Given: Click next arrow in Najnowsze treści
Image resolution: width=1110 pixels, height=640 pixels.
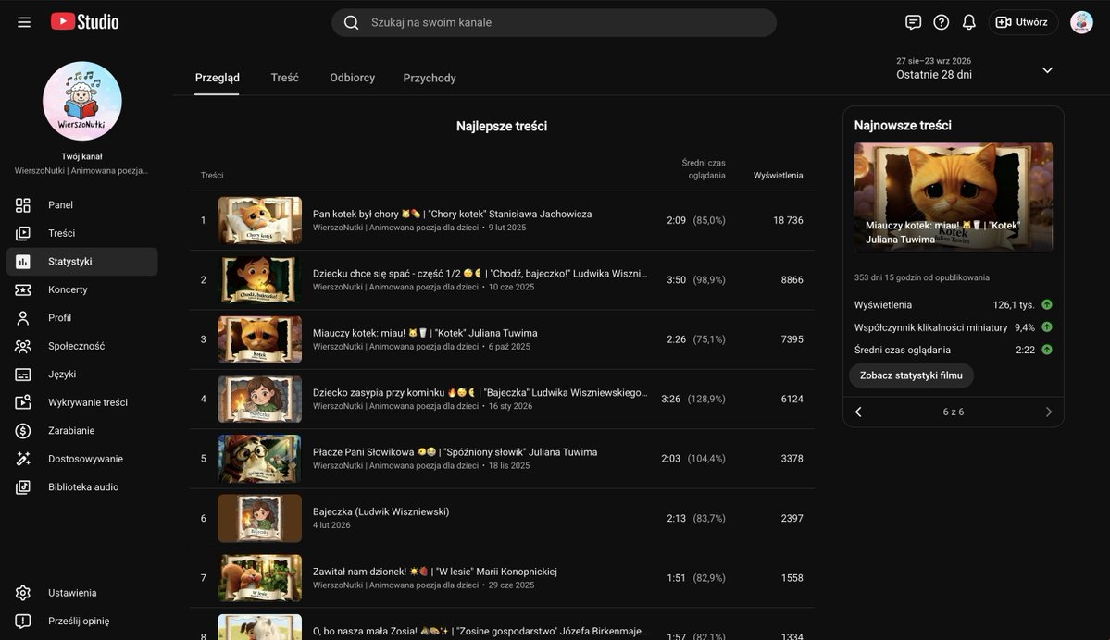Looking at the screenshot, I should (x=1048, y=412).
